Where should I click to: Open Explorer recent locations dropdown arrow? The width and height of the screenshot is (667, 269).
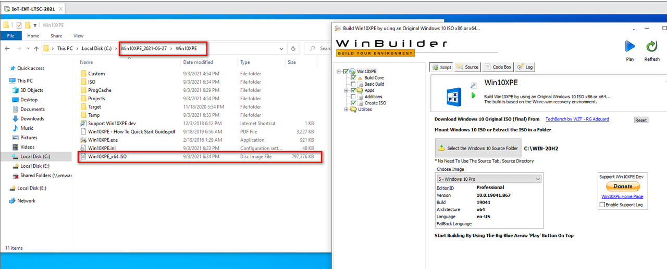coord(28,48)
